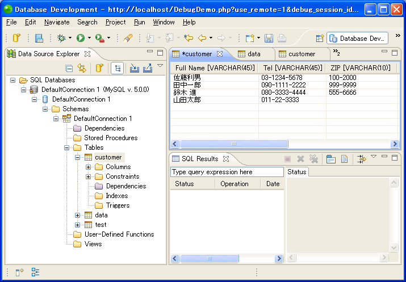The image size is (406, 282).
Task: Collapse the customer table node
Action: click(x=78, y=157)
